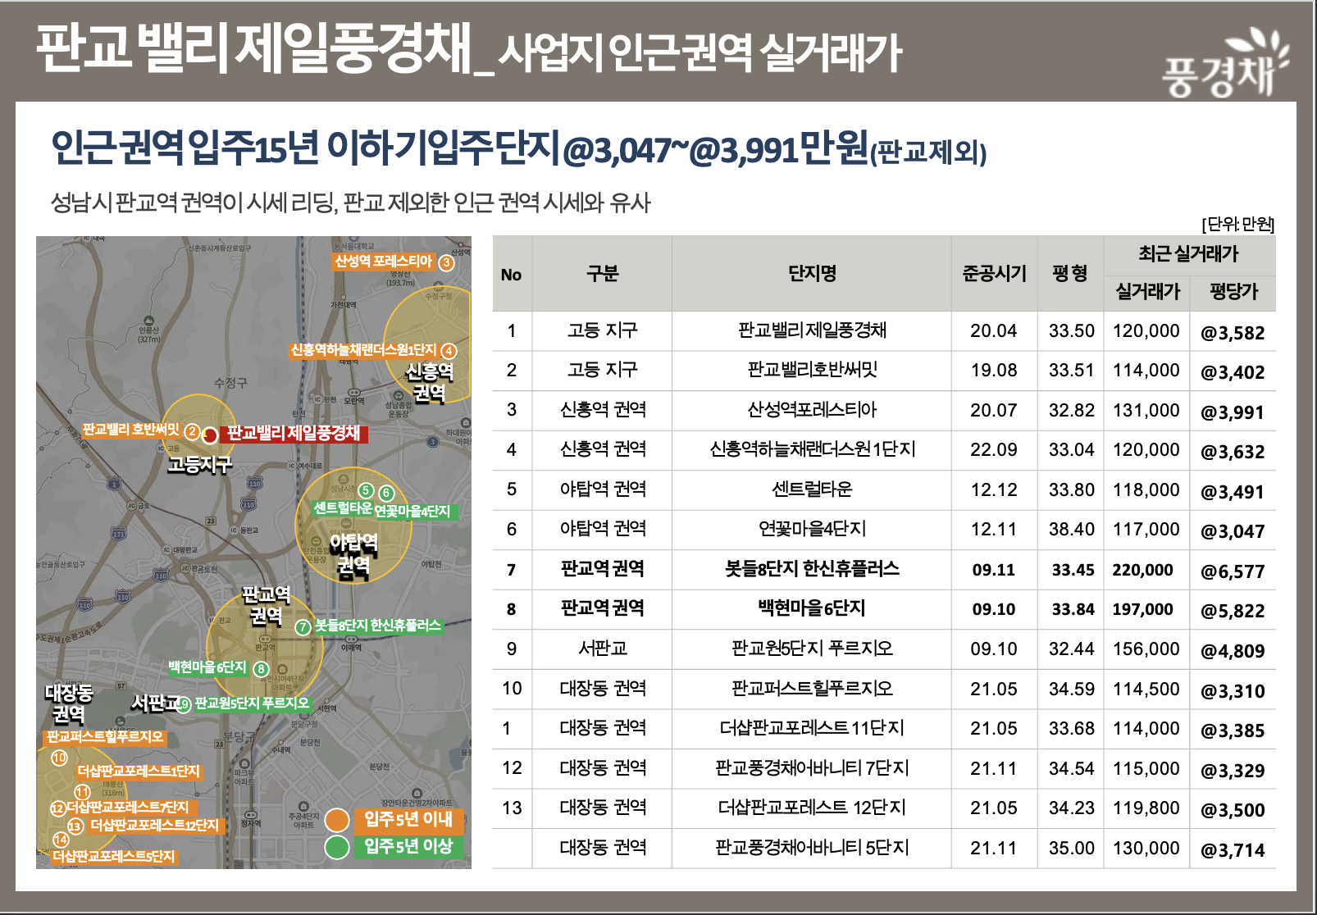Click table cell 백현마을6단지 in row 8

point(812,608)
